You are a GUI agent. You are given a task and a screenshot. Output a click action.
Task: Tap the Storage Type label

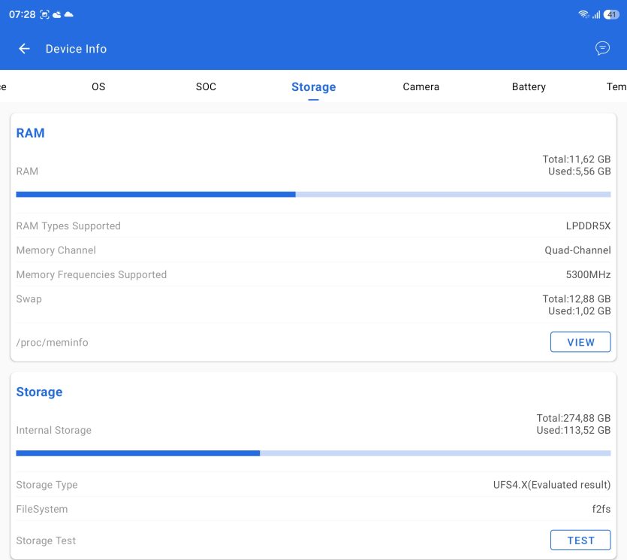tap(47, 485)
